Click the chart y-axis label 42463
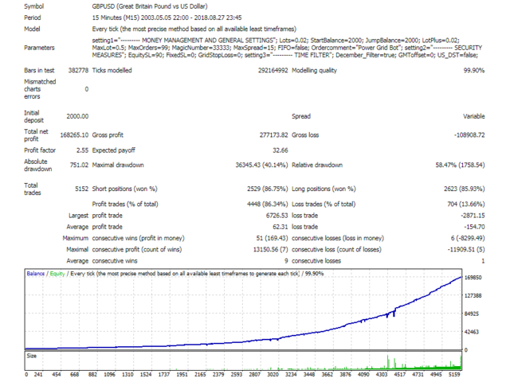 pyautogui.click(x=472, y=332)
